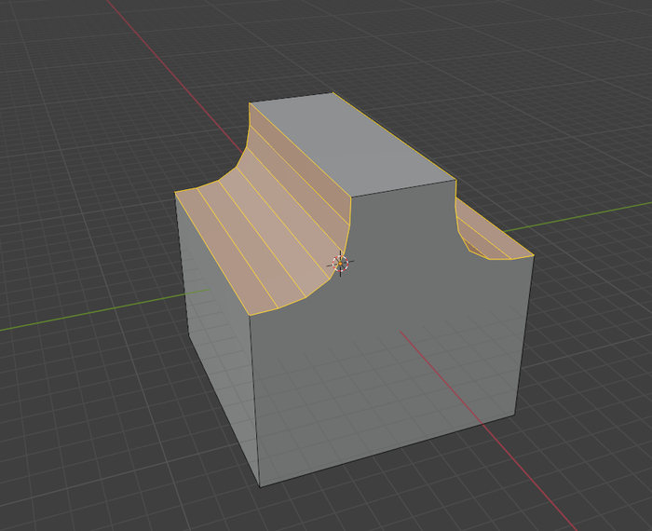Screen dimensions: 652x531
Task: Select the rightmost corner vertex of the right bevel
Action: [x=535, y=255]
